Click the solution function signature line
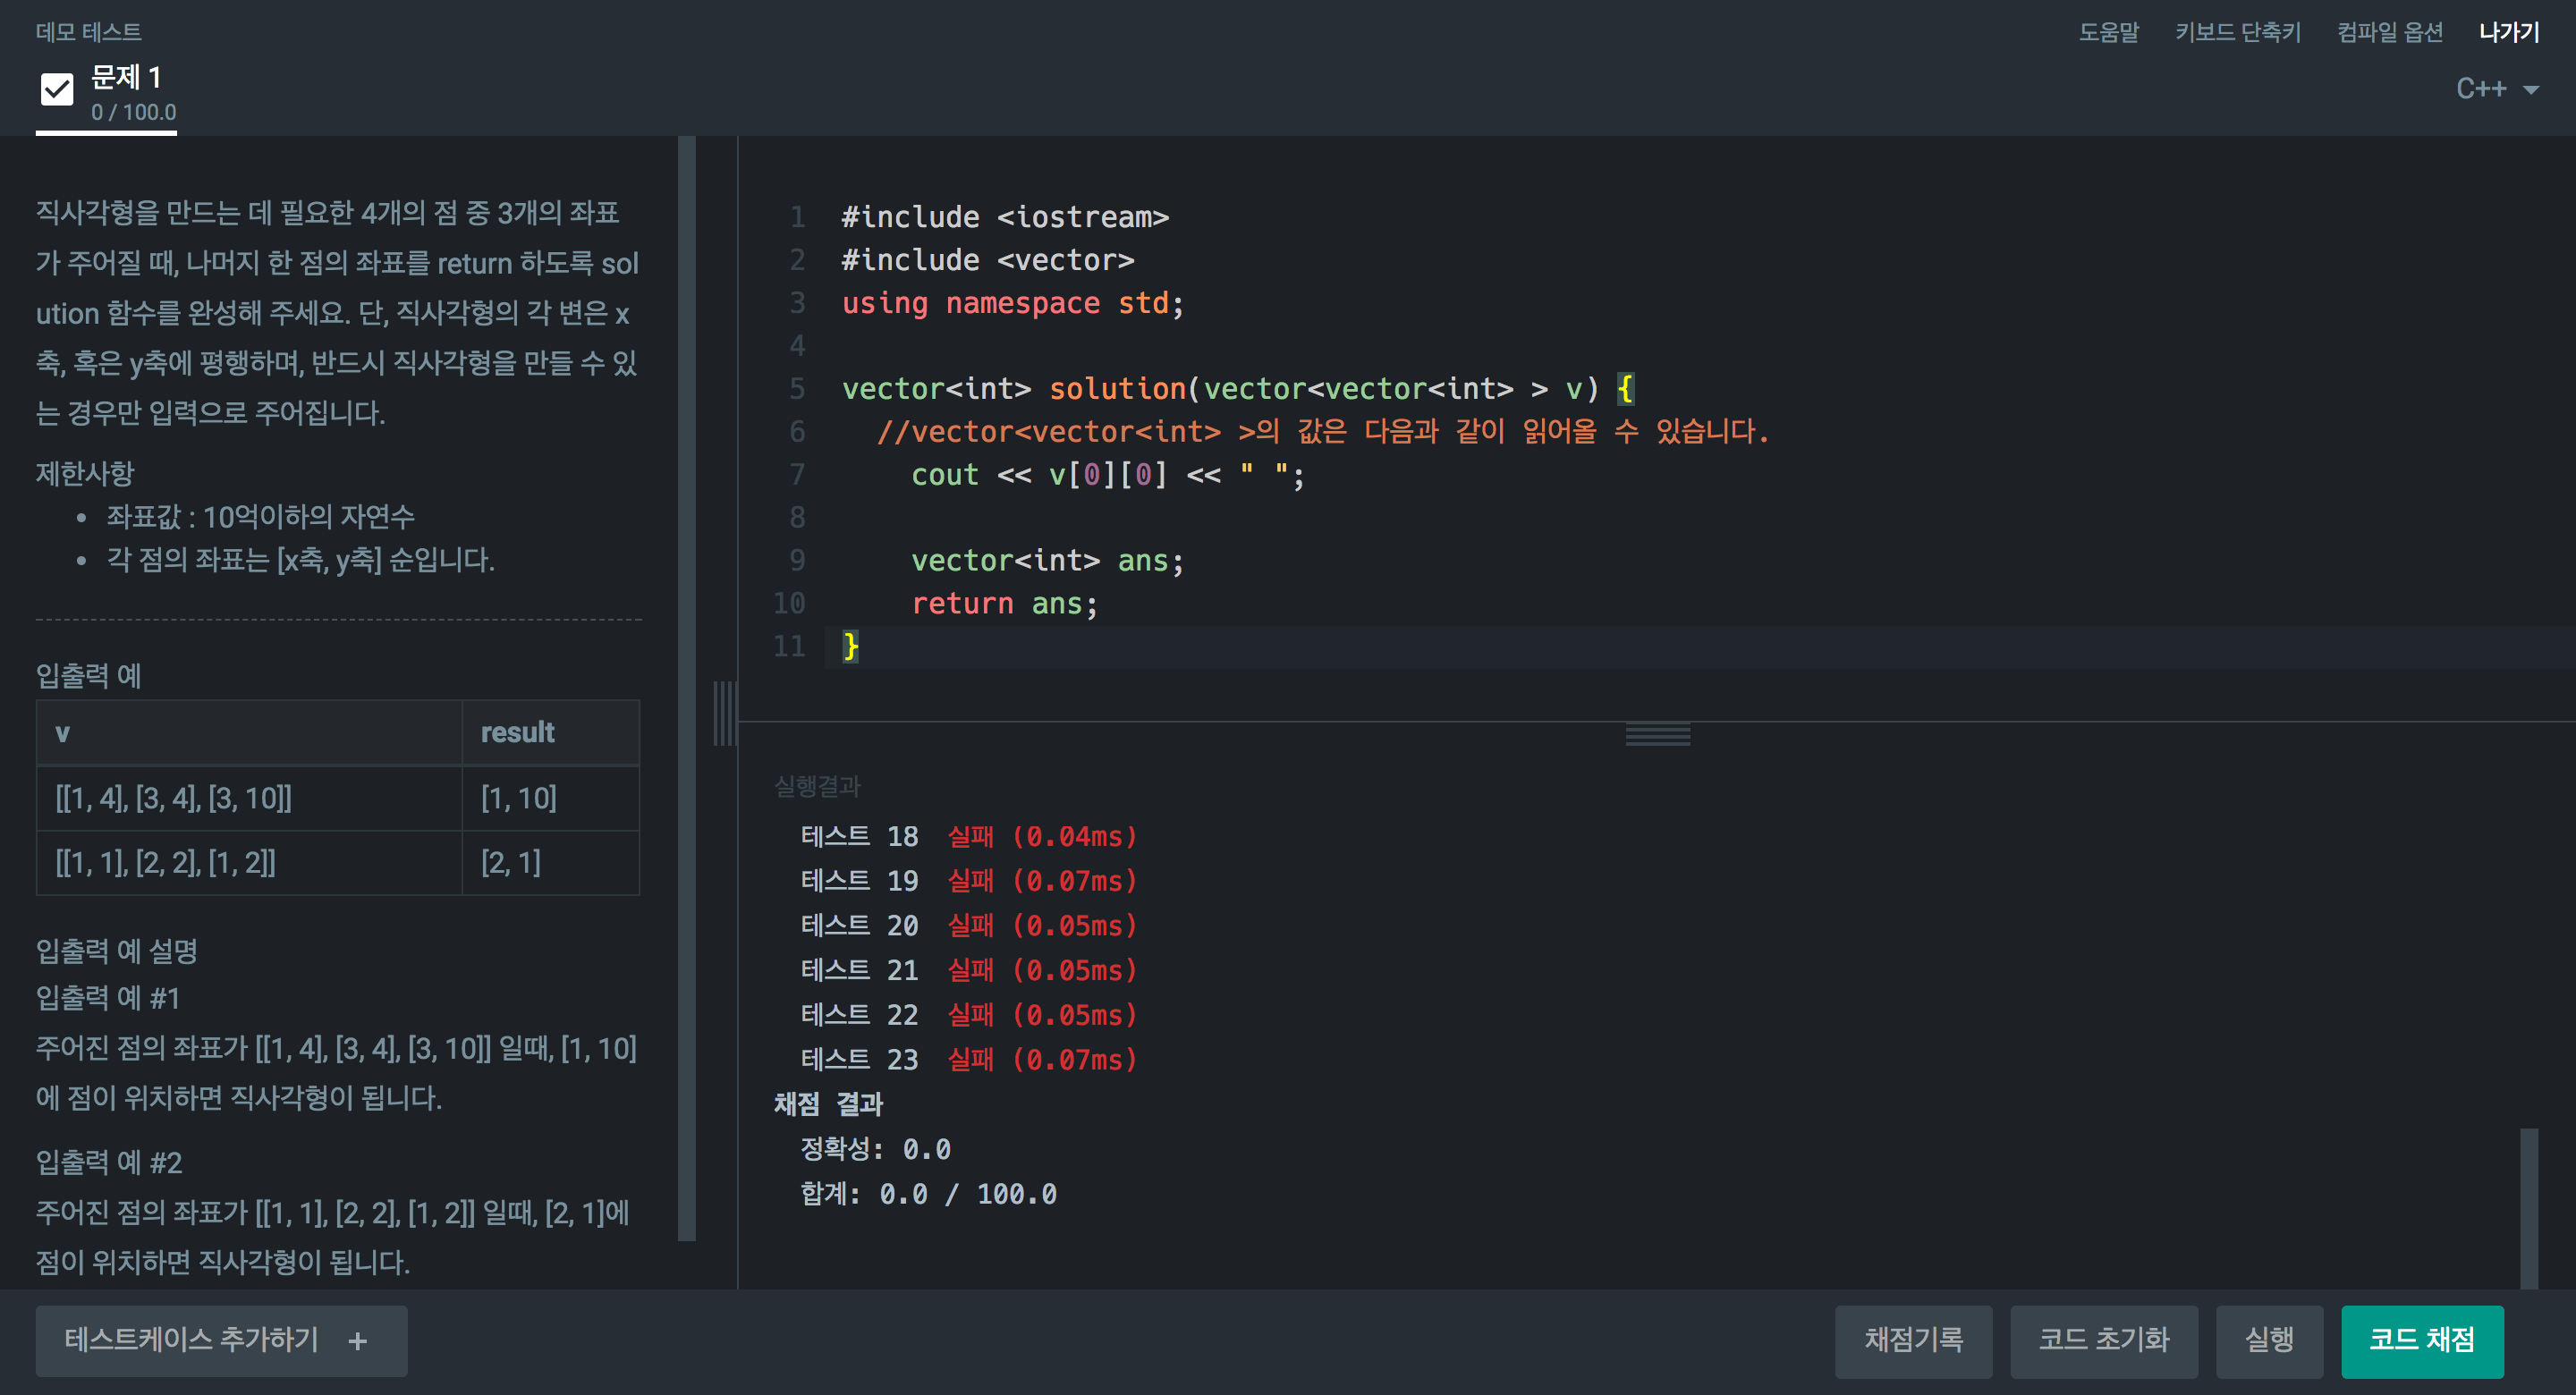 (1238, 388)
